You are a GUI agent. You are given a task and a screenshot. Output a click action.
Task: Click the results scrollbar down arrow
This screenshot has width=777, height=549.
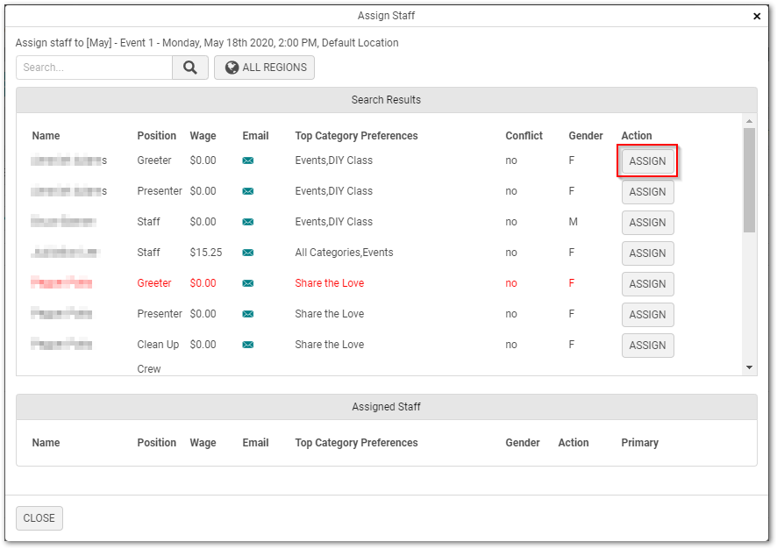749,367
